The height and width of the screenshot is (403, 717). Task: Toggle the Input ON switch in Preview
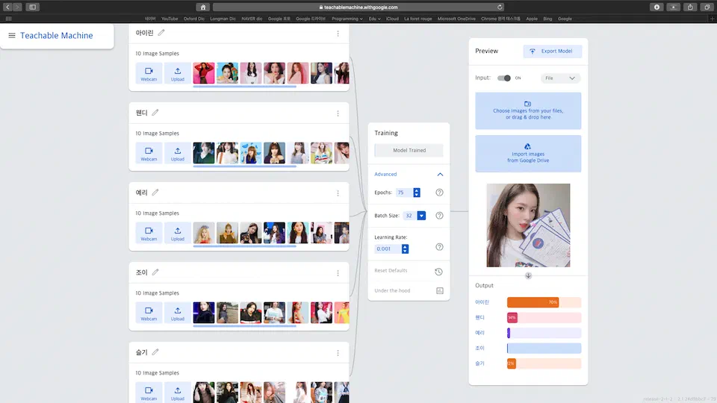point(504,78)
